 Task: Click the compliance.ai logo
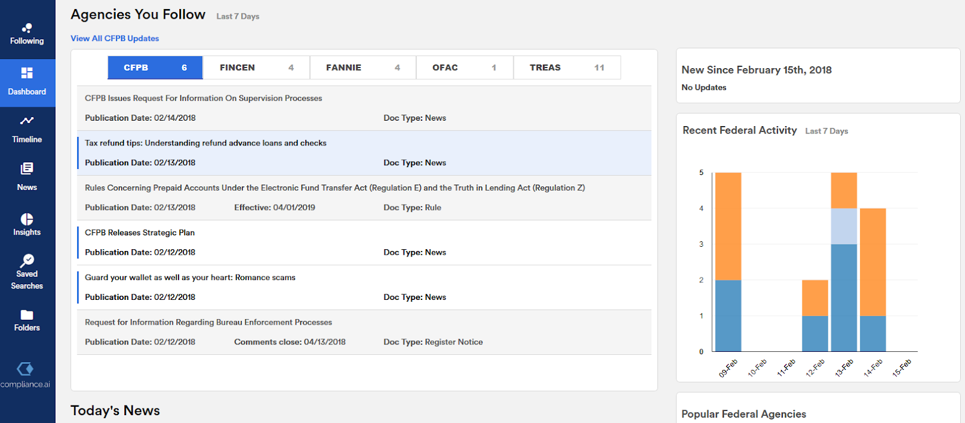[25, 375]
